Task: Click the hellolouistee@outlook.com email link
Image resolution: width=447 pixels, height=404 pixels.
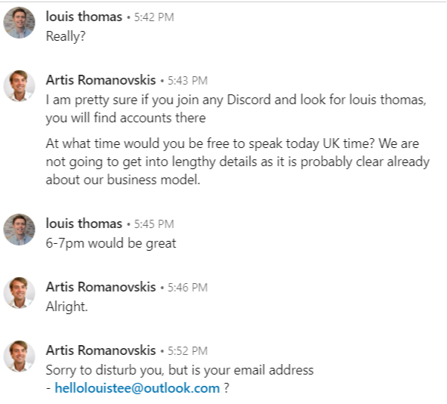Action: (x=137, y=388)
